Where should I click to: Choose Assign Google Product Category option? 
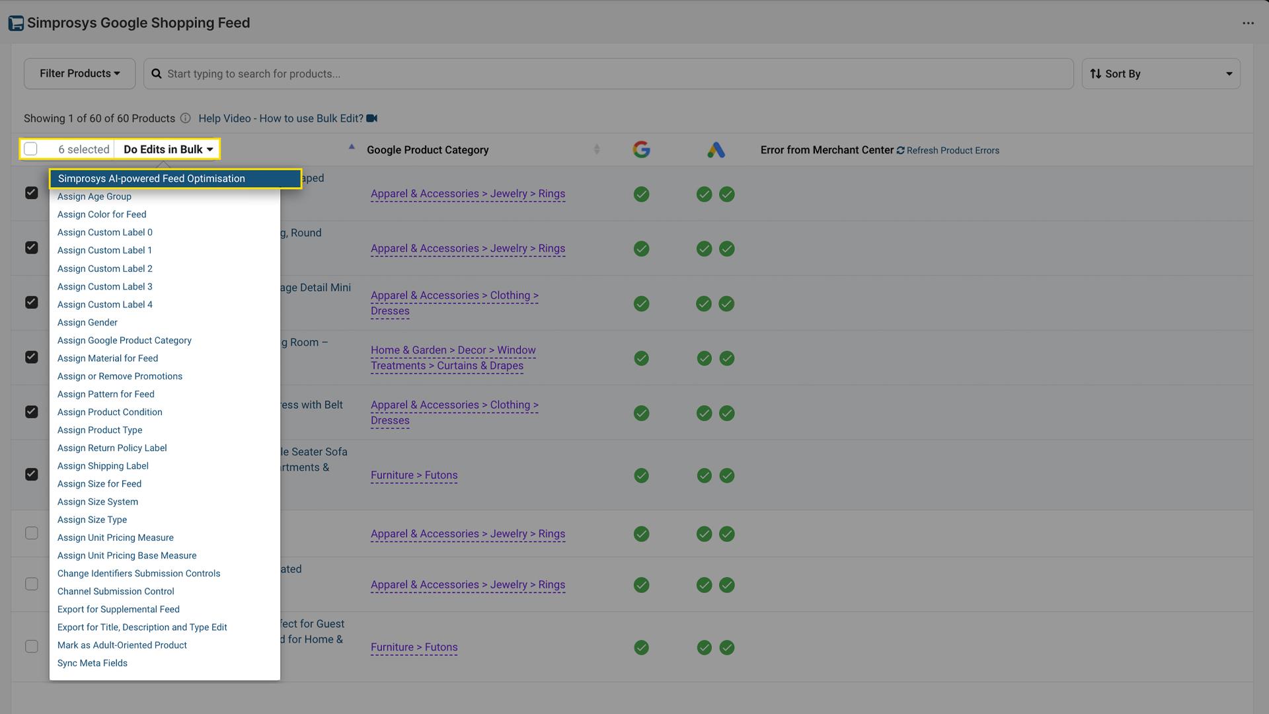coord(124,340)
